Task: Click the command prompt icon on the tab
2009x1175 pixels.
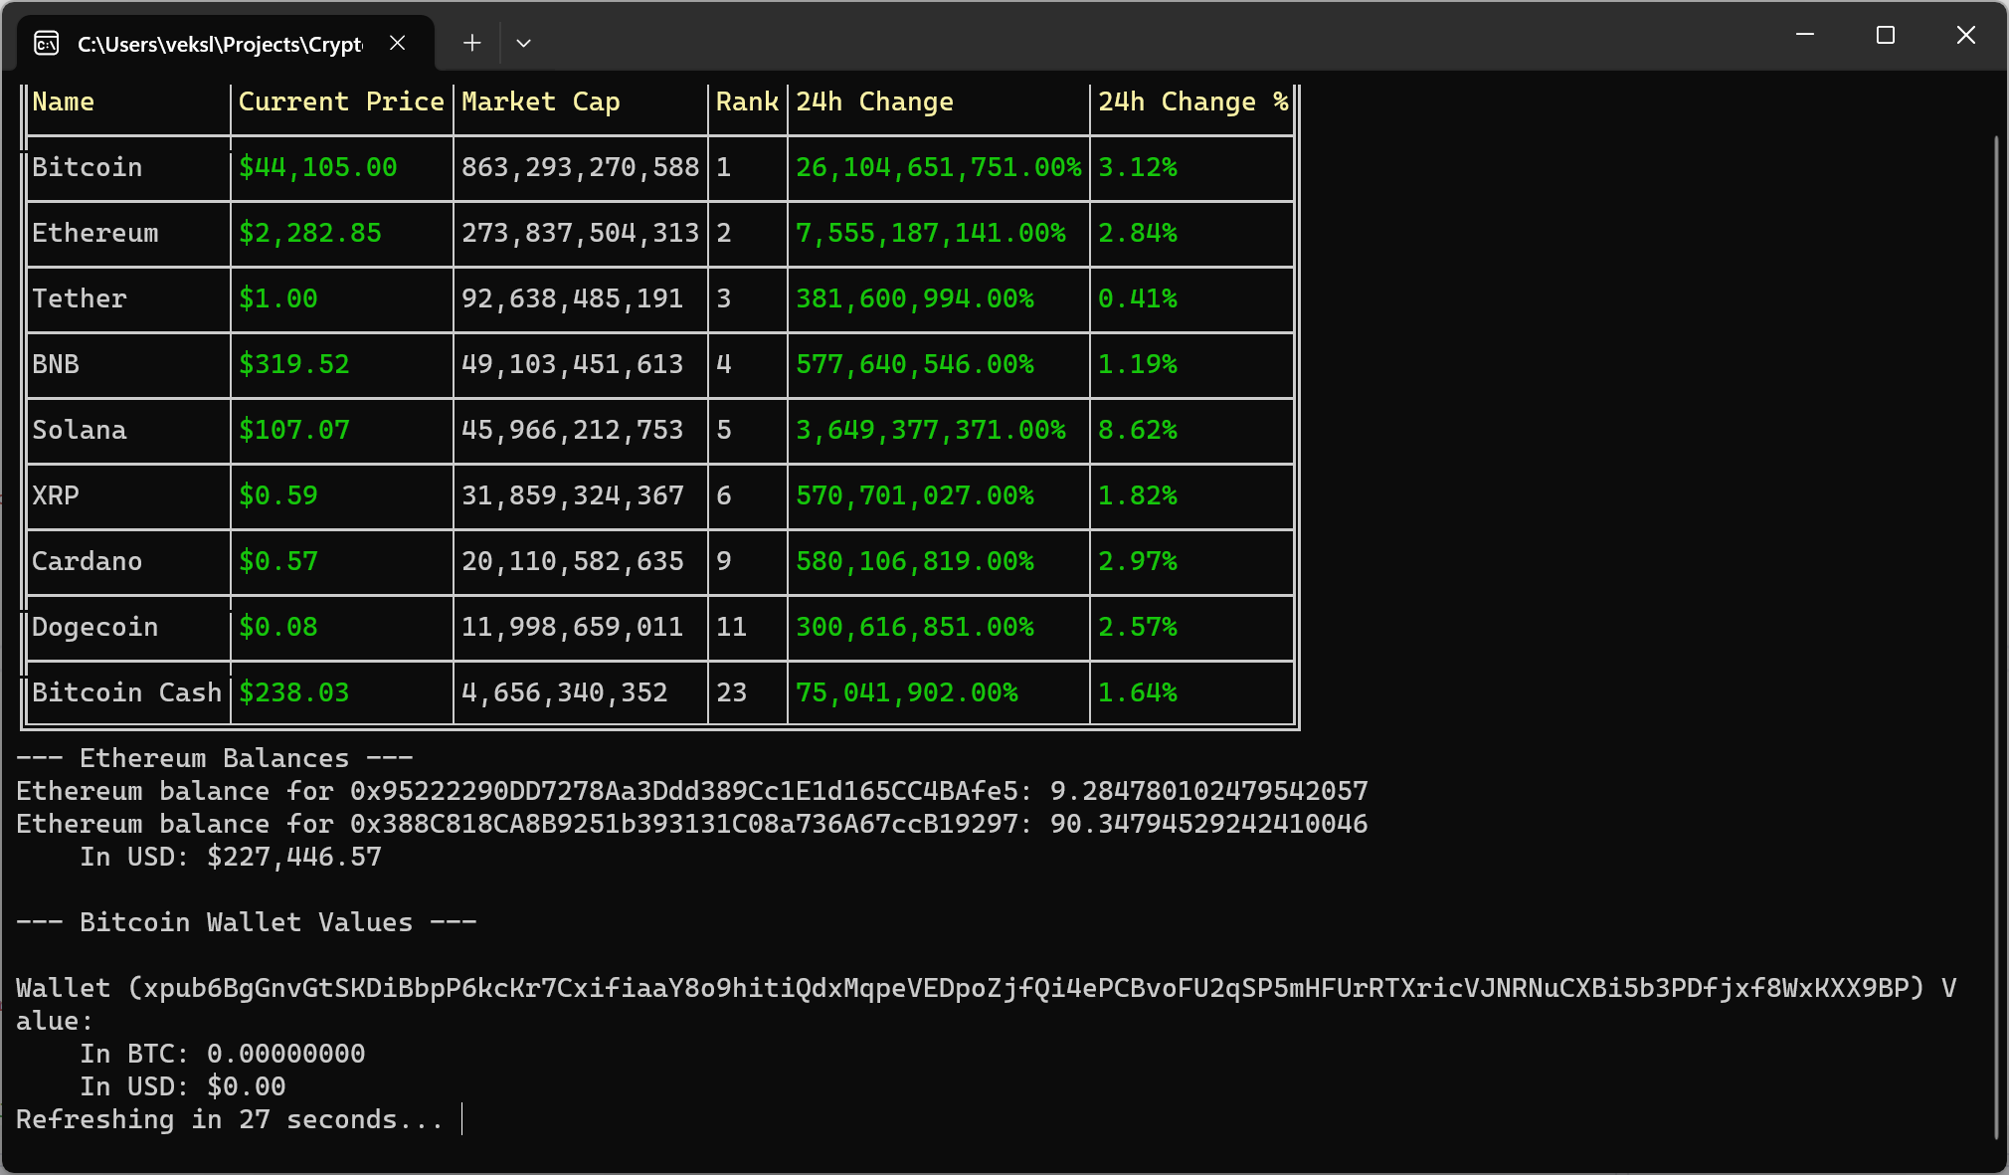Action: coord(46,43)
